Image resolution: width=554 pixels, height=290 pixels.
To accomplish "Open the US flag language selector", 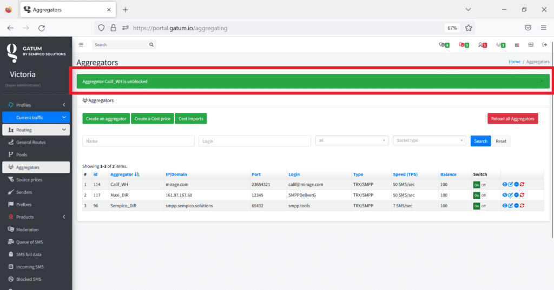I will [x=517, y=45].
